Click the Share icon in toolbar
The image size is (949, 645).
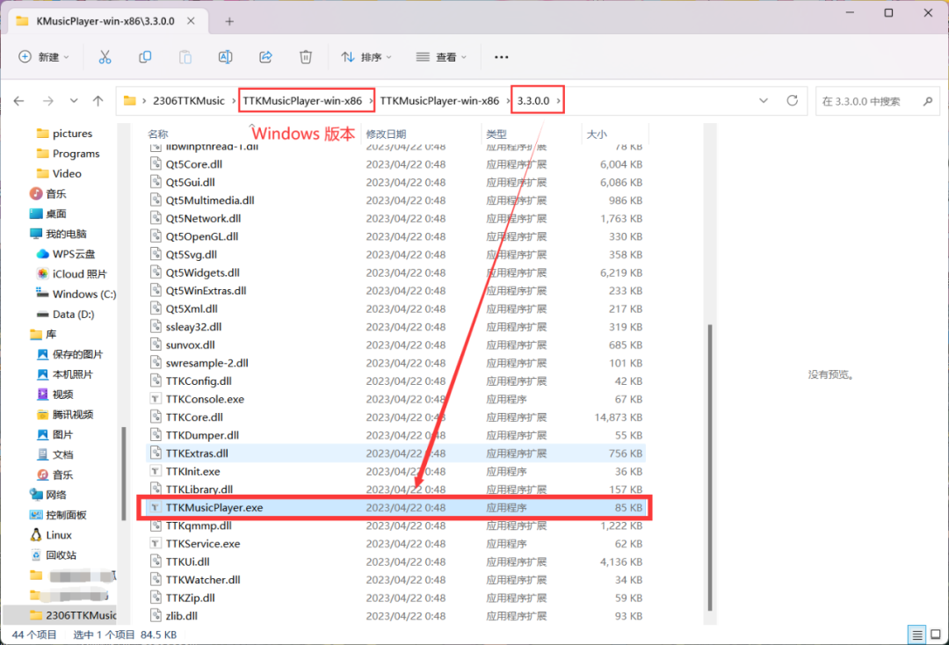265,57
